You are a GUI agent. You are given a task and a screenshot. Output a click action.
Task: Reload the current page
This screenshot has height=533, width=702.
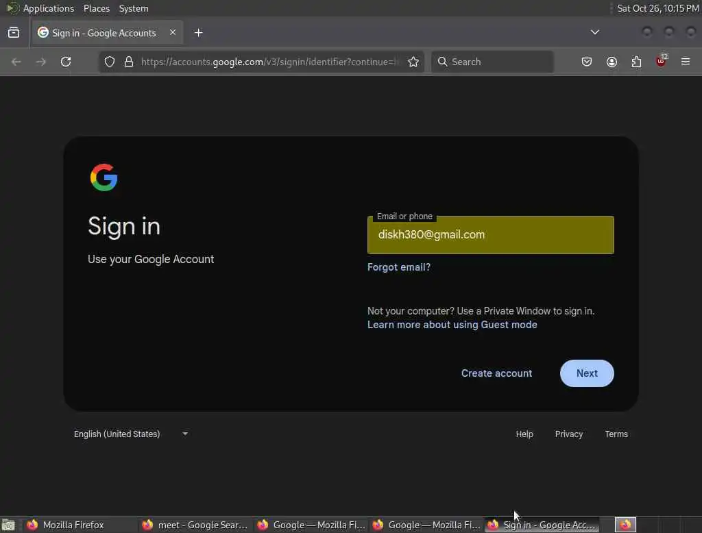66,62
